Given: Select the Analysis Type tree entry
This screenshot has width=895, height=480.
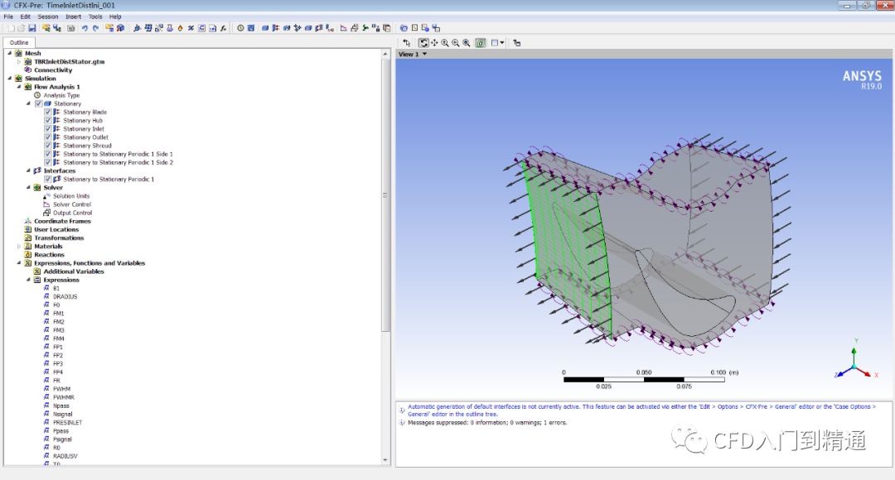Looking at the screenshot, I should pyautogui.click(x=61, y=95).
